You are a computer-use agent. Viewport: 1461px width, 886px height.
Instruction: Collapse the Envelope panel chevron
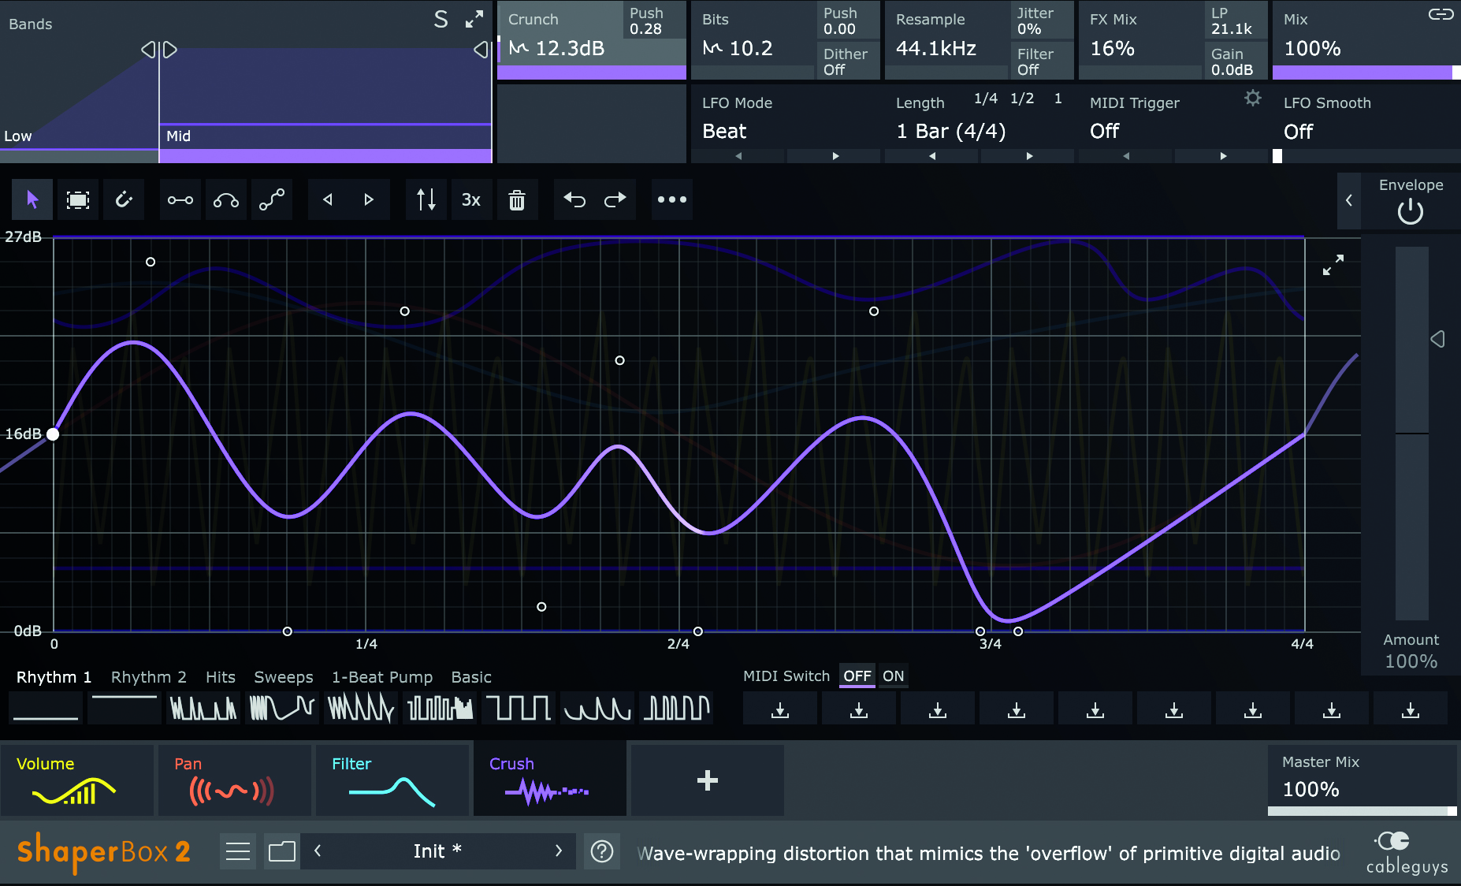1349,200
